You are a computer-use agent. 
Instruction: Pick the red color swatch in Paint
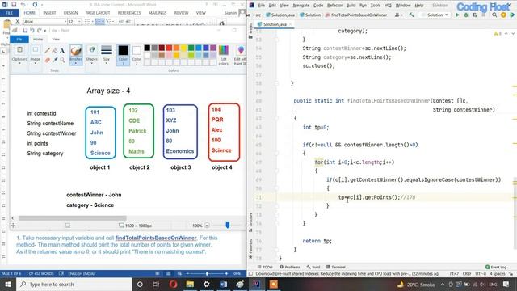169,48
